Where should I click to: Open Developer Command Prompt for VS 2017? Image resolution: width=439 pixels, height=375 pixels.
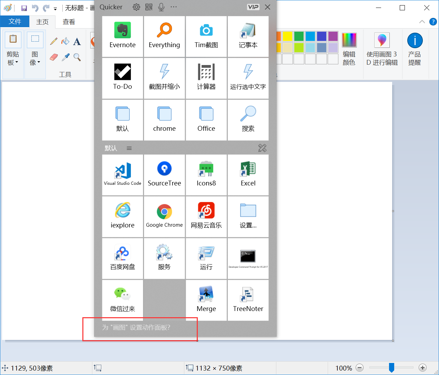coord(248,258)
